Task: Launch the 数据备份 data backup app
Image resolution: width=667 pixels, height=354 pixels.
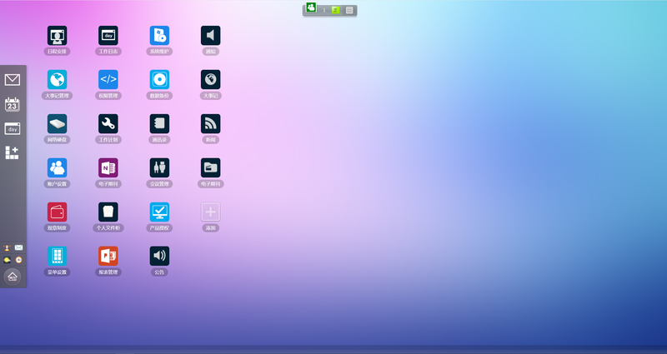Action: click(x=159, y=79)
